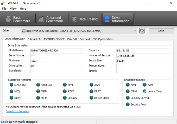Select the Drive Information sub-tab
Viewport: 177px width, 124px height.
pyautogui.click(x=15, y=39)
